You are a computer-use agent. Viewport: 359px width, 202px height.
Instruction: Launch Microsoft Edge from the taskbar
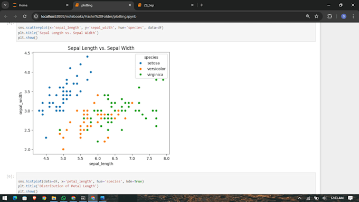point(15,198)
